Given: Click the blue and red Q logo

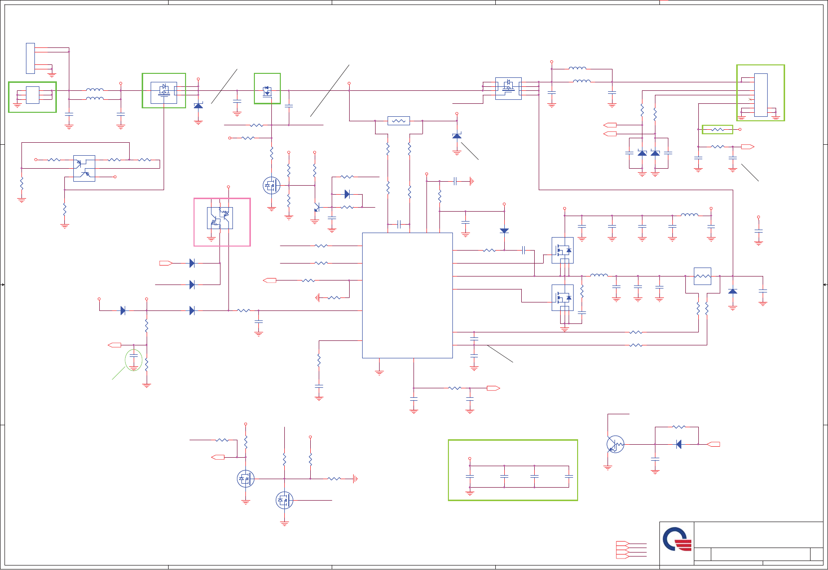Looking at the screenshot, I should coord(677,539).
